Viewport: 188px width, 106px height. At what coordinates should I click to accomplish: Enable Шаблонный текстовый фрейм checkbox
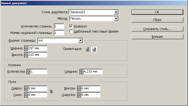(x=71, y=32)
